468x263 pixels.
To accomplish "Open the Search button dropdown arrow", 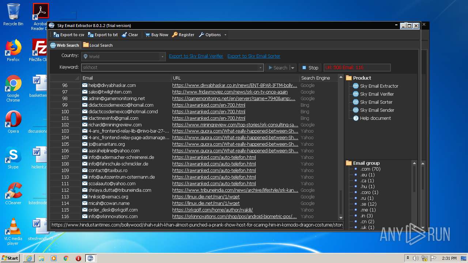I will click(292, 68).
